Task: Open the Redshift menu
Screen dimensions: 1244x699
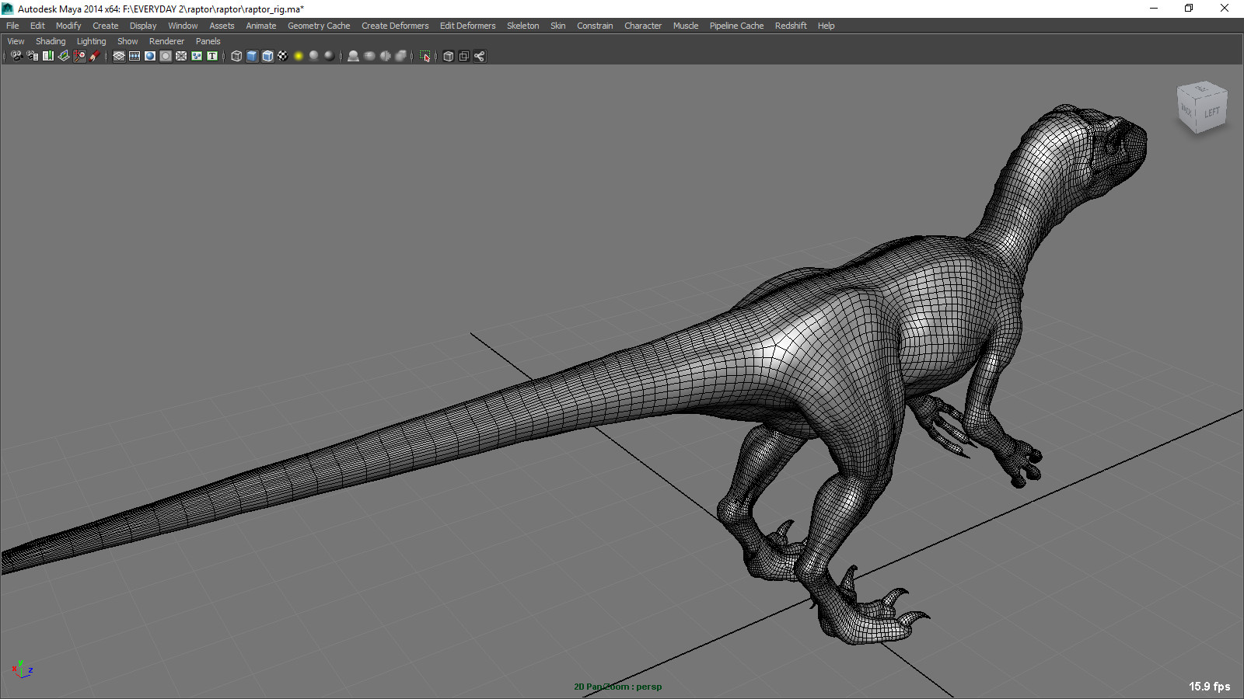Action: click(x=791, y=25)
